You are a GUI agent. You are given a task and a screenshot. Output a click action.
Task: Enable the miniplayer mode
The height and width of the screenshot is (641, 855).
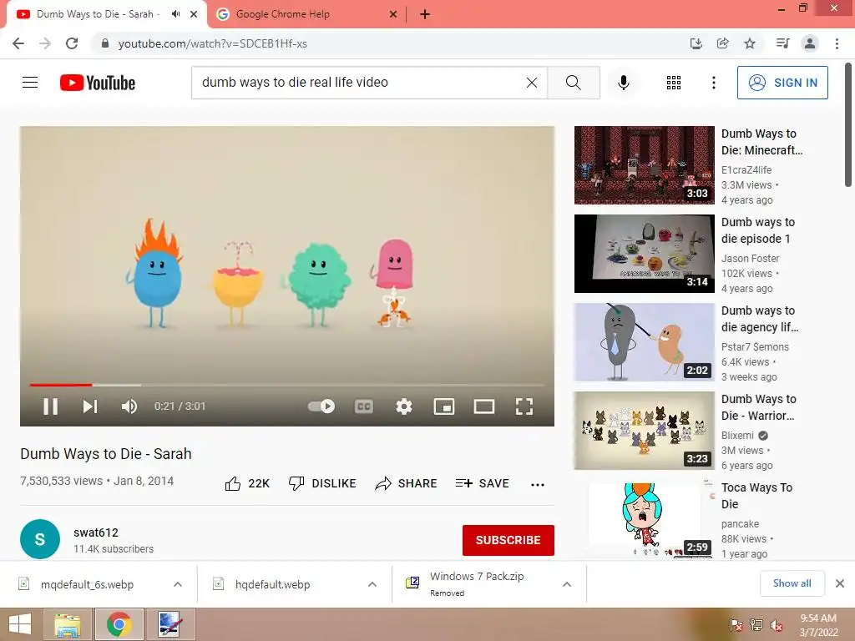444,406
